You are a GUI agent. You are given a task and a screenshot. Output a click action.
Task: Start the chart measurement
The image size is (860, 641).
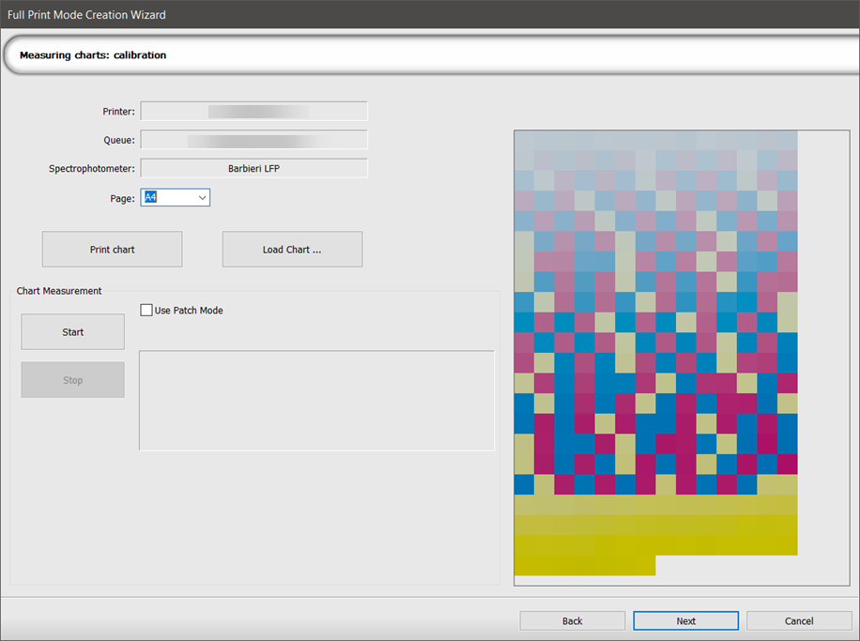click(72, 331)
